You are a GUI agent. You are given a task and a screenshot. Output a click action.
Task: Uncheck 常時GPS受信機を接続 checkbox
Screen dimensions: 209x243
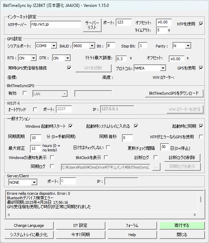coord(69,68)
